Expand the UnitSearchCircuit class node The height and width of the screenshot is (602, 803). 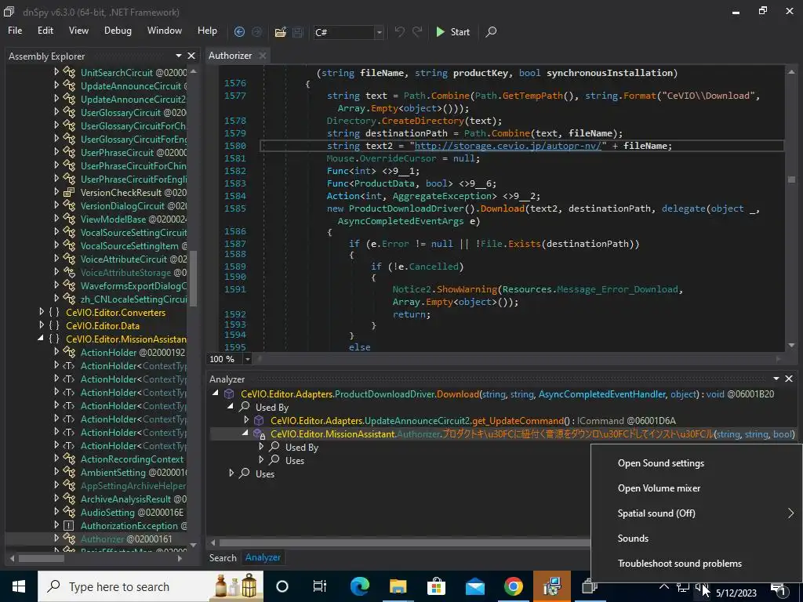click(56, 72)
